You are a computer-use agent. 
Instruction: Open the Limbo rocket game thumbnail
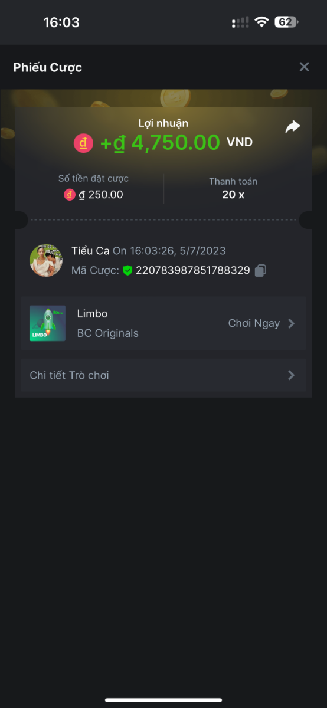click(47, 323)
